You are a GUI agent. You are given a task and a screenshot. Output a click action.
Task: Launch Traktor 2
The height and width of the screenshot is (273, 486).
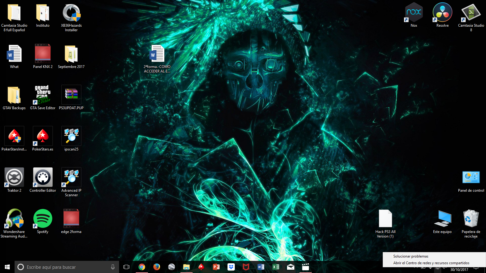(x=14, y=180)
